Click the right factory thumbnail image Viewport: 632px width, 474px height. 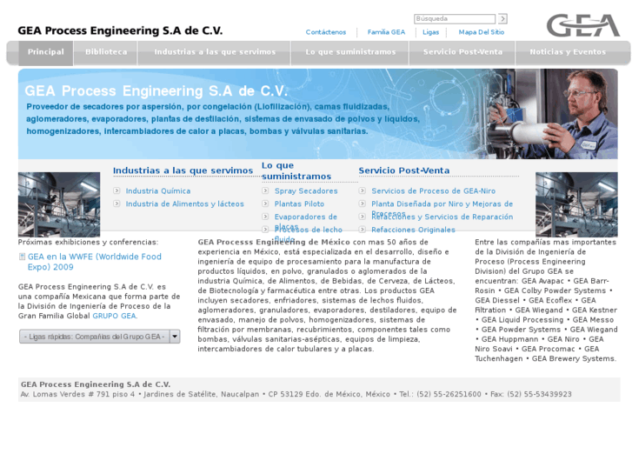click(x=576, y=204)
